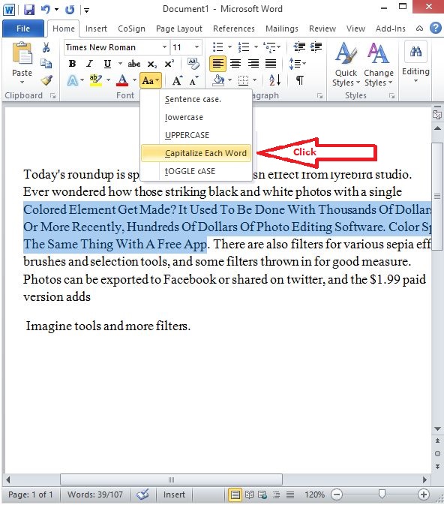Expand the Numbering list dropdown arrow
Viewport: 444px width, 505px height.
256,47
